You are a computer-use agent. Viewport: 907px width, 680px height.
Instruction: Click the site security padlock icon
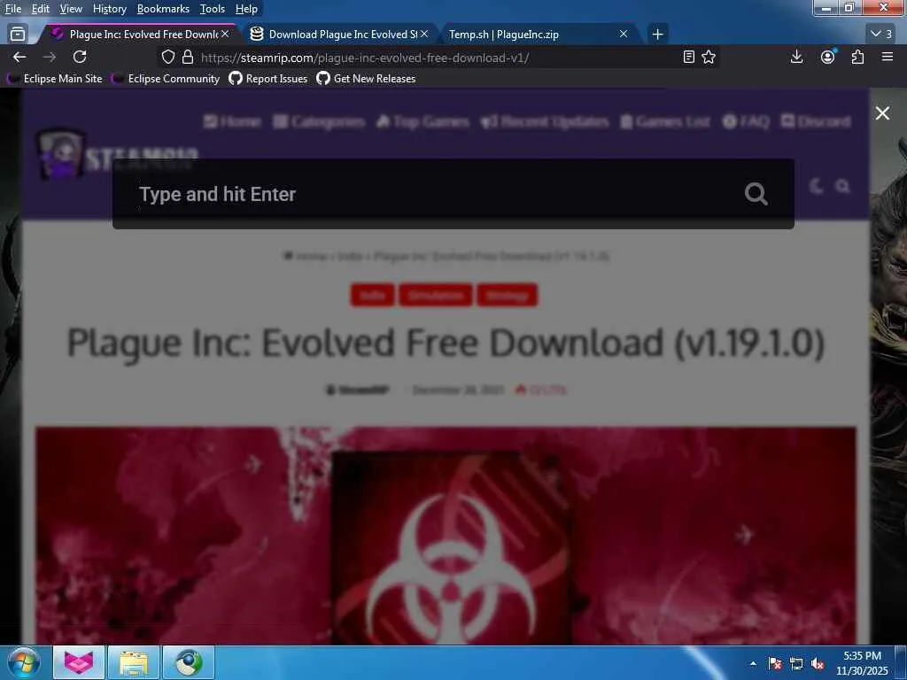188,57
